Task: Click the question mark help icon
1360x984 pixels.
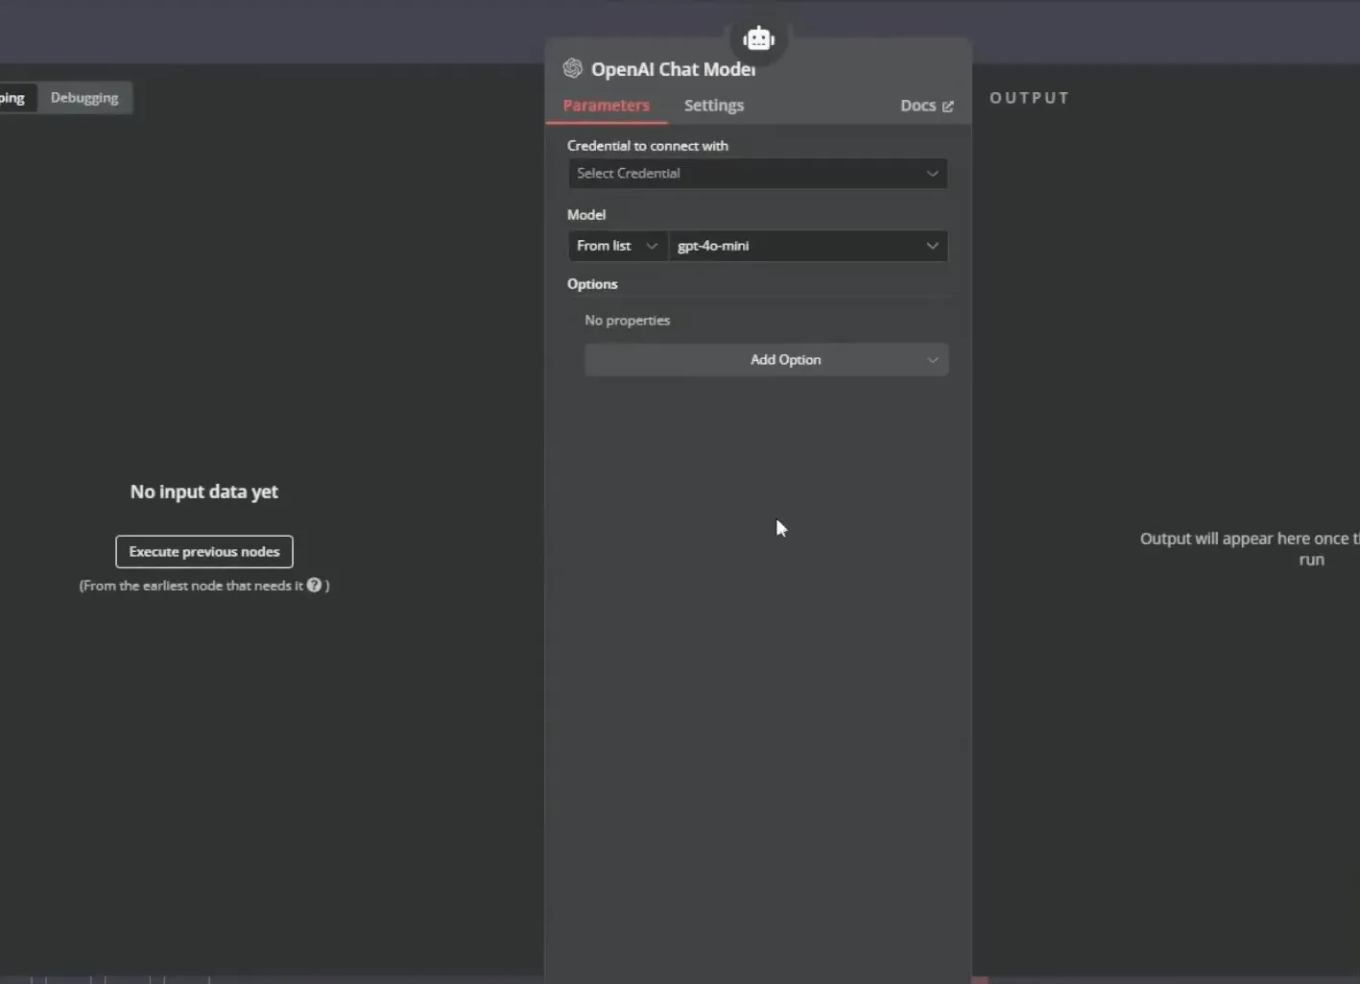Action: click(314, 585)
